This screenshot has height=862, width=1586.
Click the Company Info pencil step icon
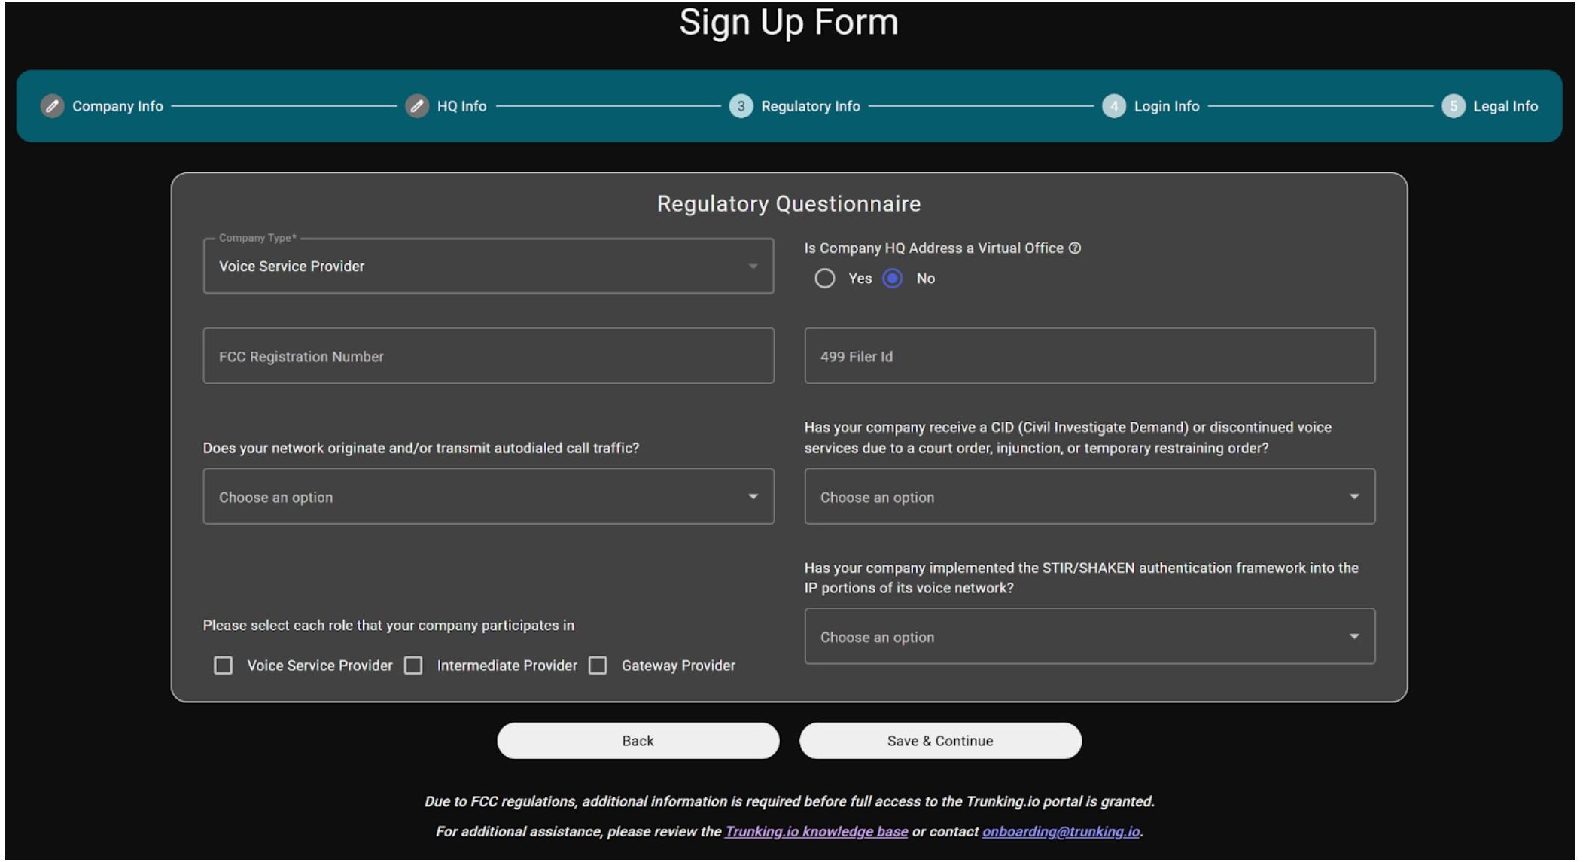tap(52, 106)
